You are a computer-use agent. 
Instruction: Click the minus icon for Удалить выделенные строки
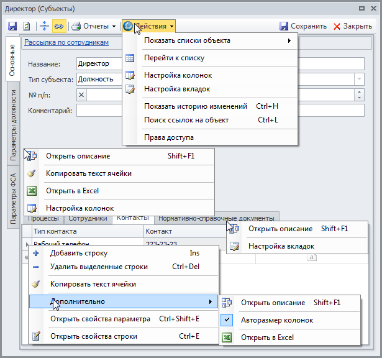click(36, 267)
